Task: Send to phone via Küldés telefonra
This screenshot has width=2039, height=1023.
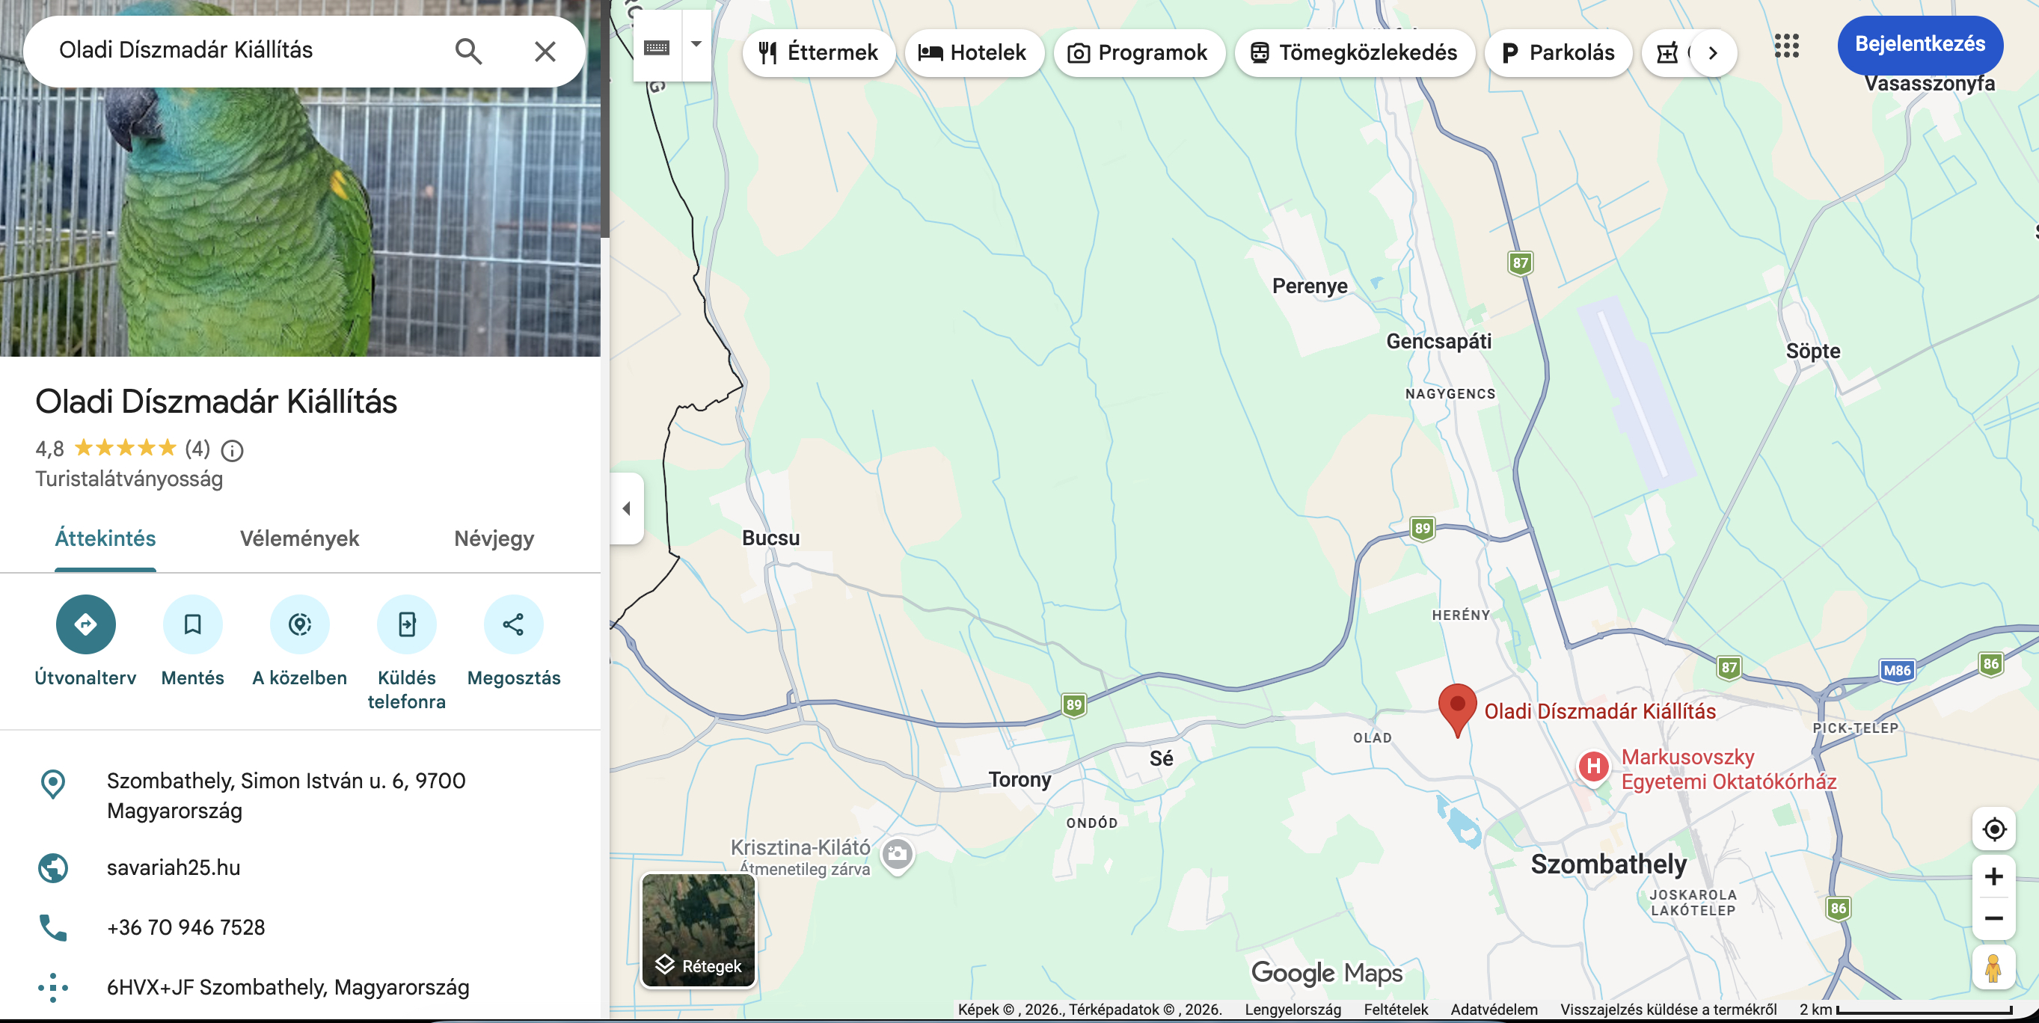Action: pos(406,624)
